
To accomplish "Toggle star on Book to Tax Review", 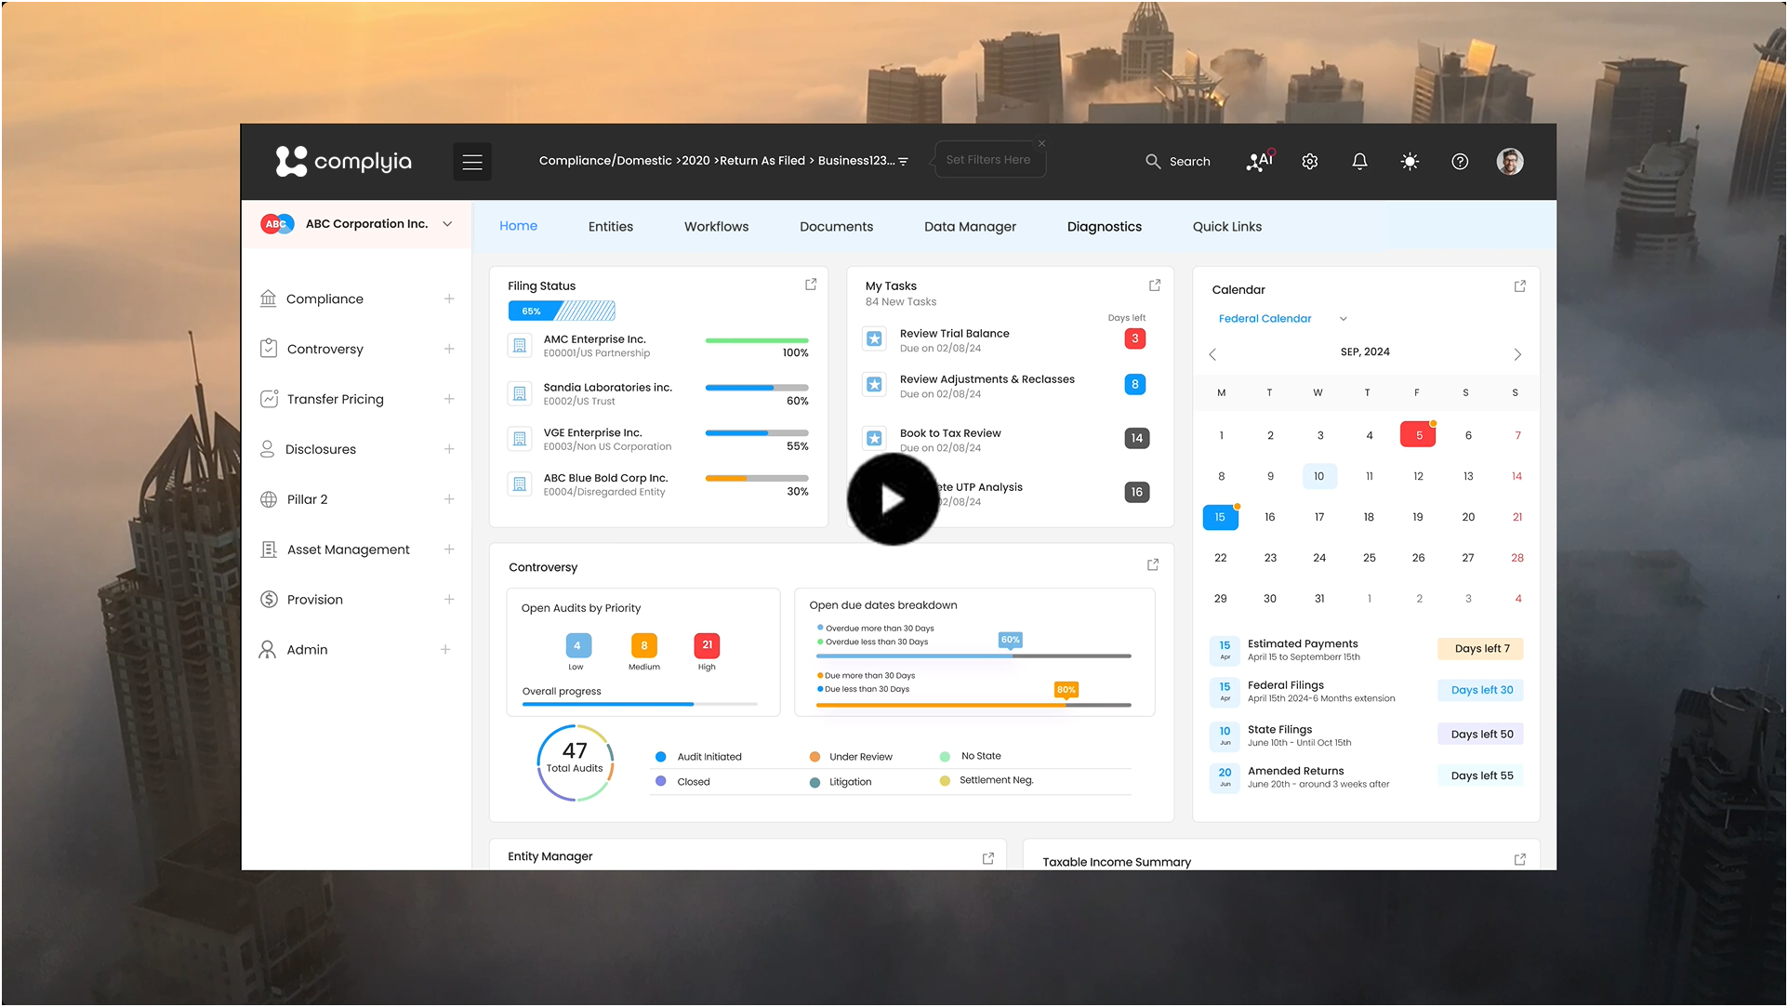I will point(874,438).
